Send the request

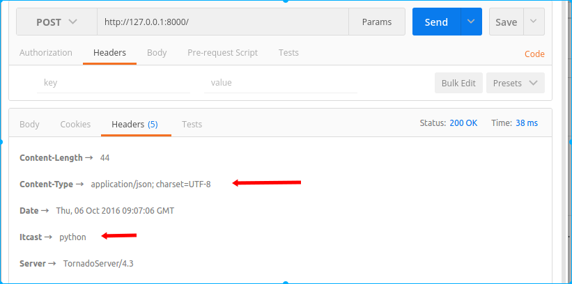(x=436, y=22)
